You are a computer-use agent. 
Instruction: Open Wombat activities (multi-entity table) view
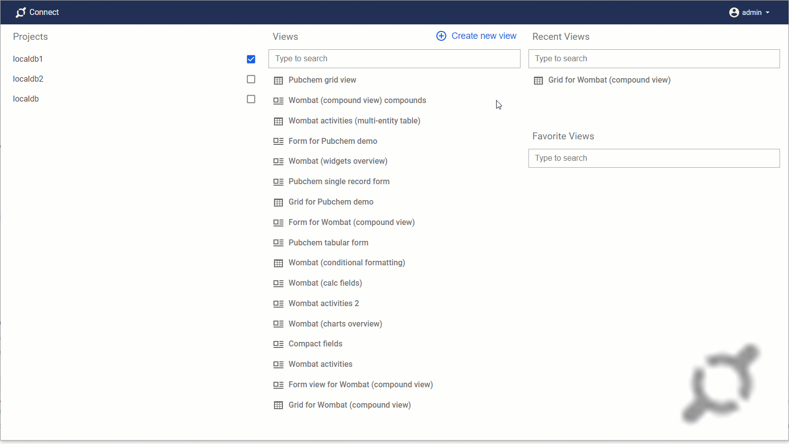[354, 120]
